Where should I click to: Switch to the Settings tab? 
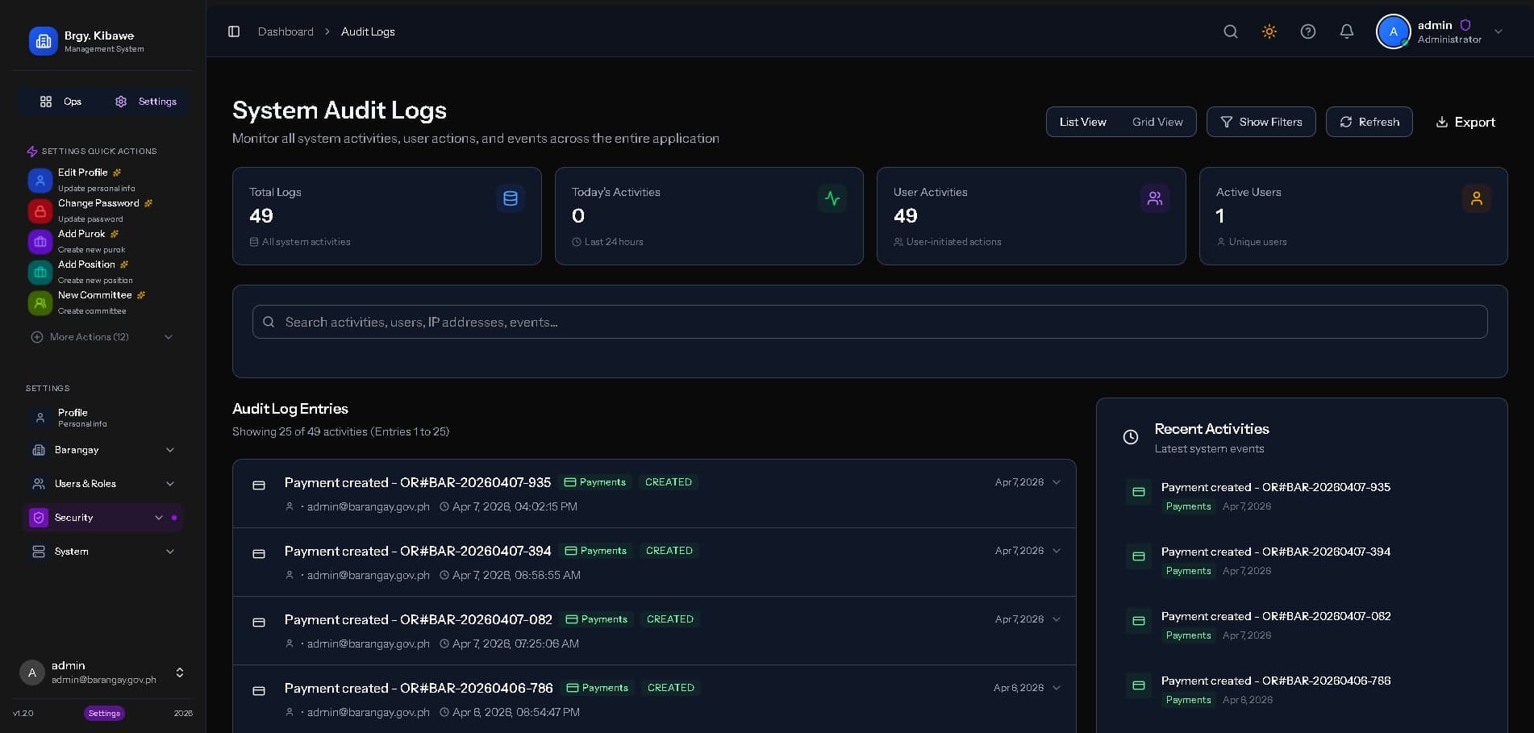coord(146,102)
